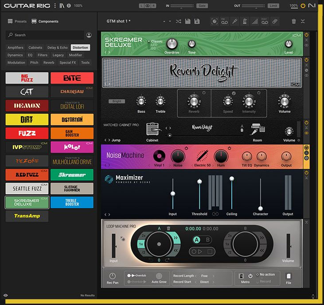Toggle the Hum section power in NoiseMachine

pos(229,148)
